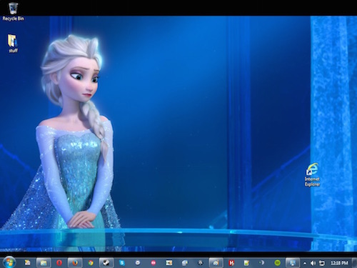Click the Show Desktop button at taskbar end
Viewport: 357px width, 268px height.
coord(354,263)
